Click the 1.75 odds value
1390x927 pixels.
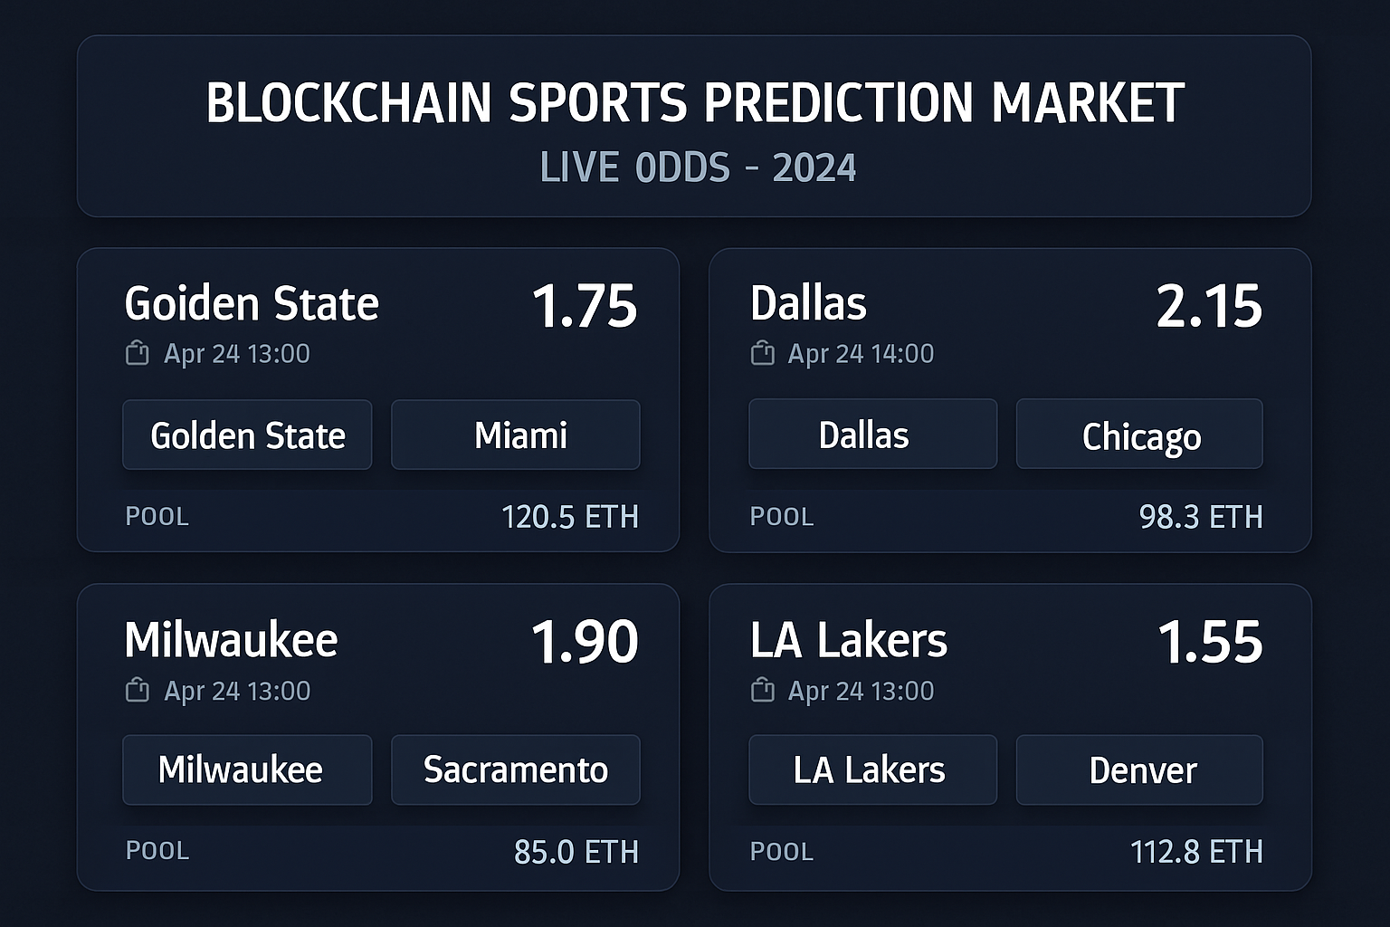point(585,306)
